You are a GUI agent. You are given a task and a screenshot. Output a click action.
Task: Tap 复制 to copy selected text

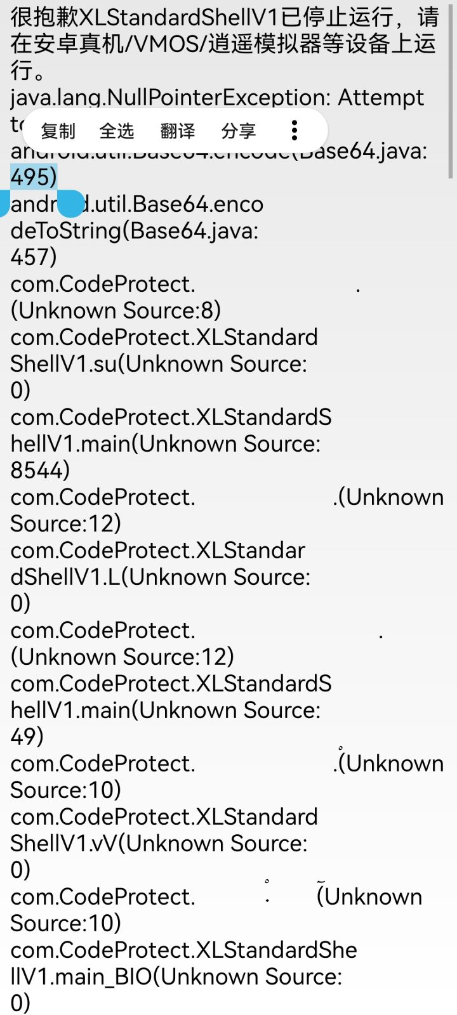58,131
